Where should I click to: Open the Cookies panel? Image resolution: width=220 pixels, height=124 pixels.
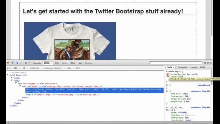pyautogui.click(x=89, y=63)
